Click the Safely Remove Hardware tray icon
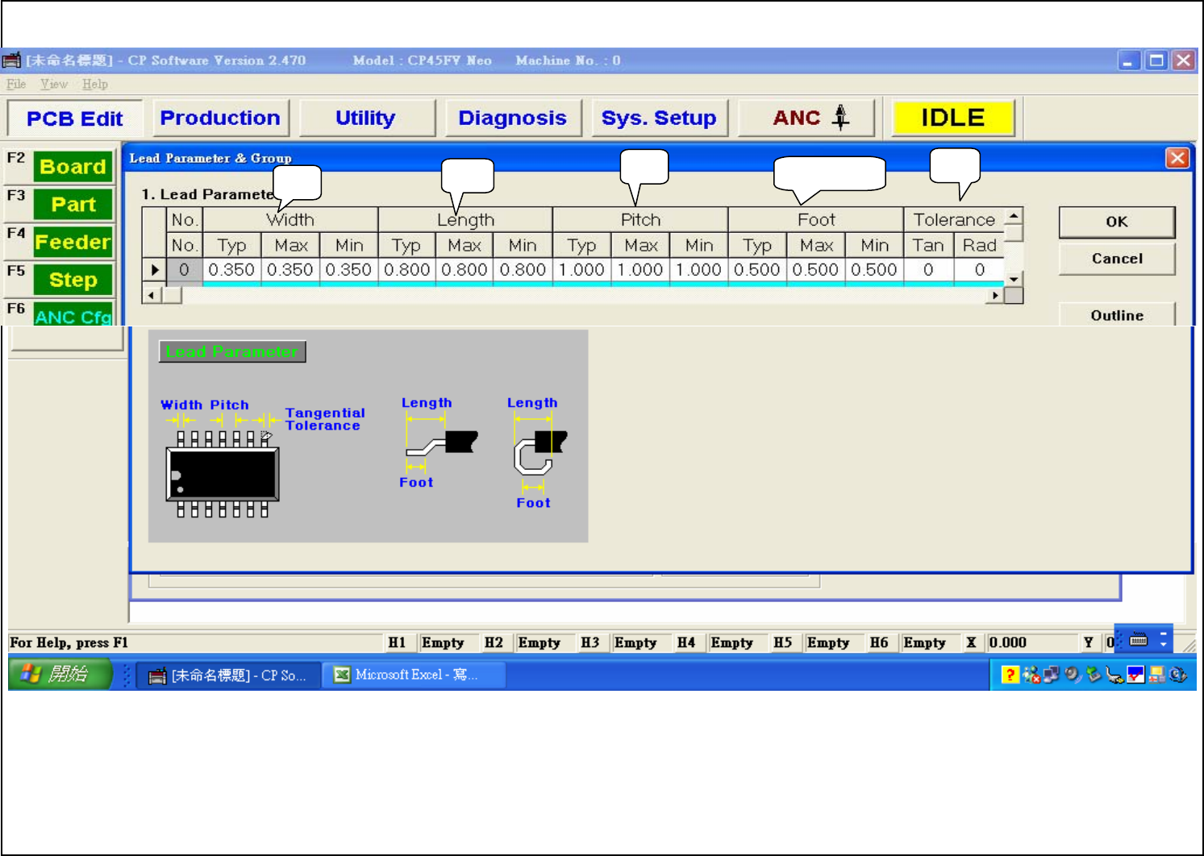Viewport: 1204px width, 856px height. tap(1094, 675)
